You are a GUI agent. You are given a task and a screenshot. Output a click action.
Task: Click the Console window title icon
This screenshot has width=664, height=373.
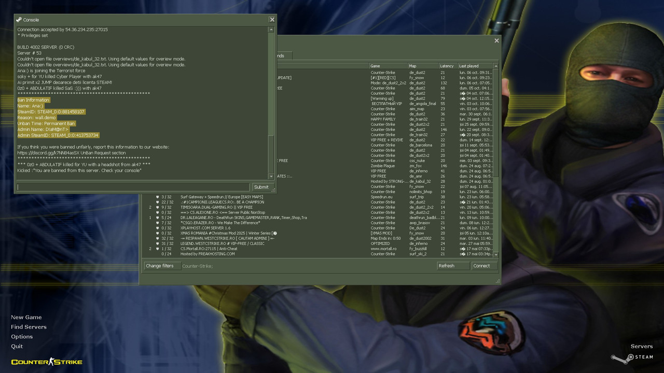pyautogui.click(x=19, y=20)
